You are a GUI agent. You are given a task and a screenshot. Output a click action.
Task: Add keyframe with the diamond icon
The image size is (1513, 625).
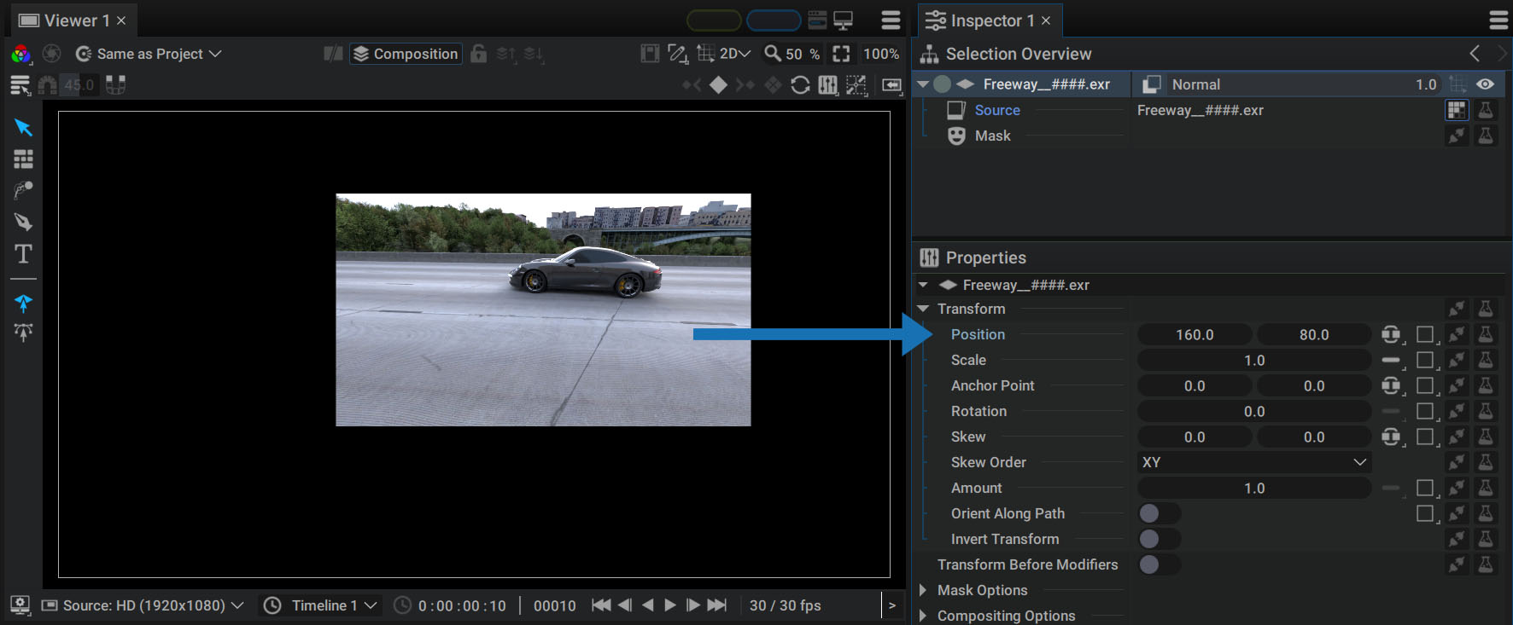718,85
